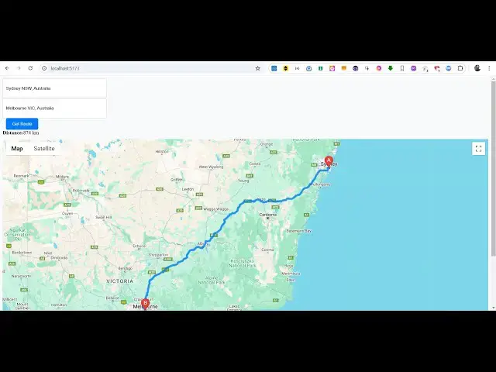Click the Sydney NSW, Australia origin field

click(x=55, y=88)
